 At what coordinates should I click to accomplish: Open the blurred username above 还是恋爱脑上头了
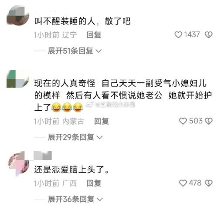point(43,155)
